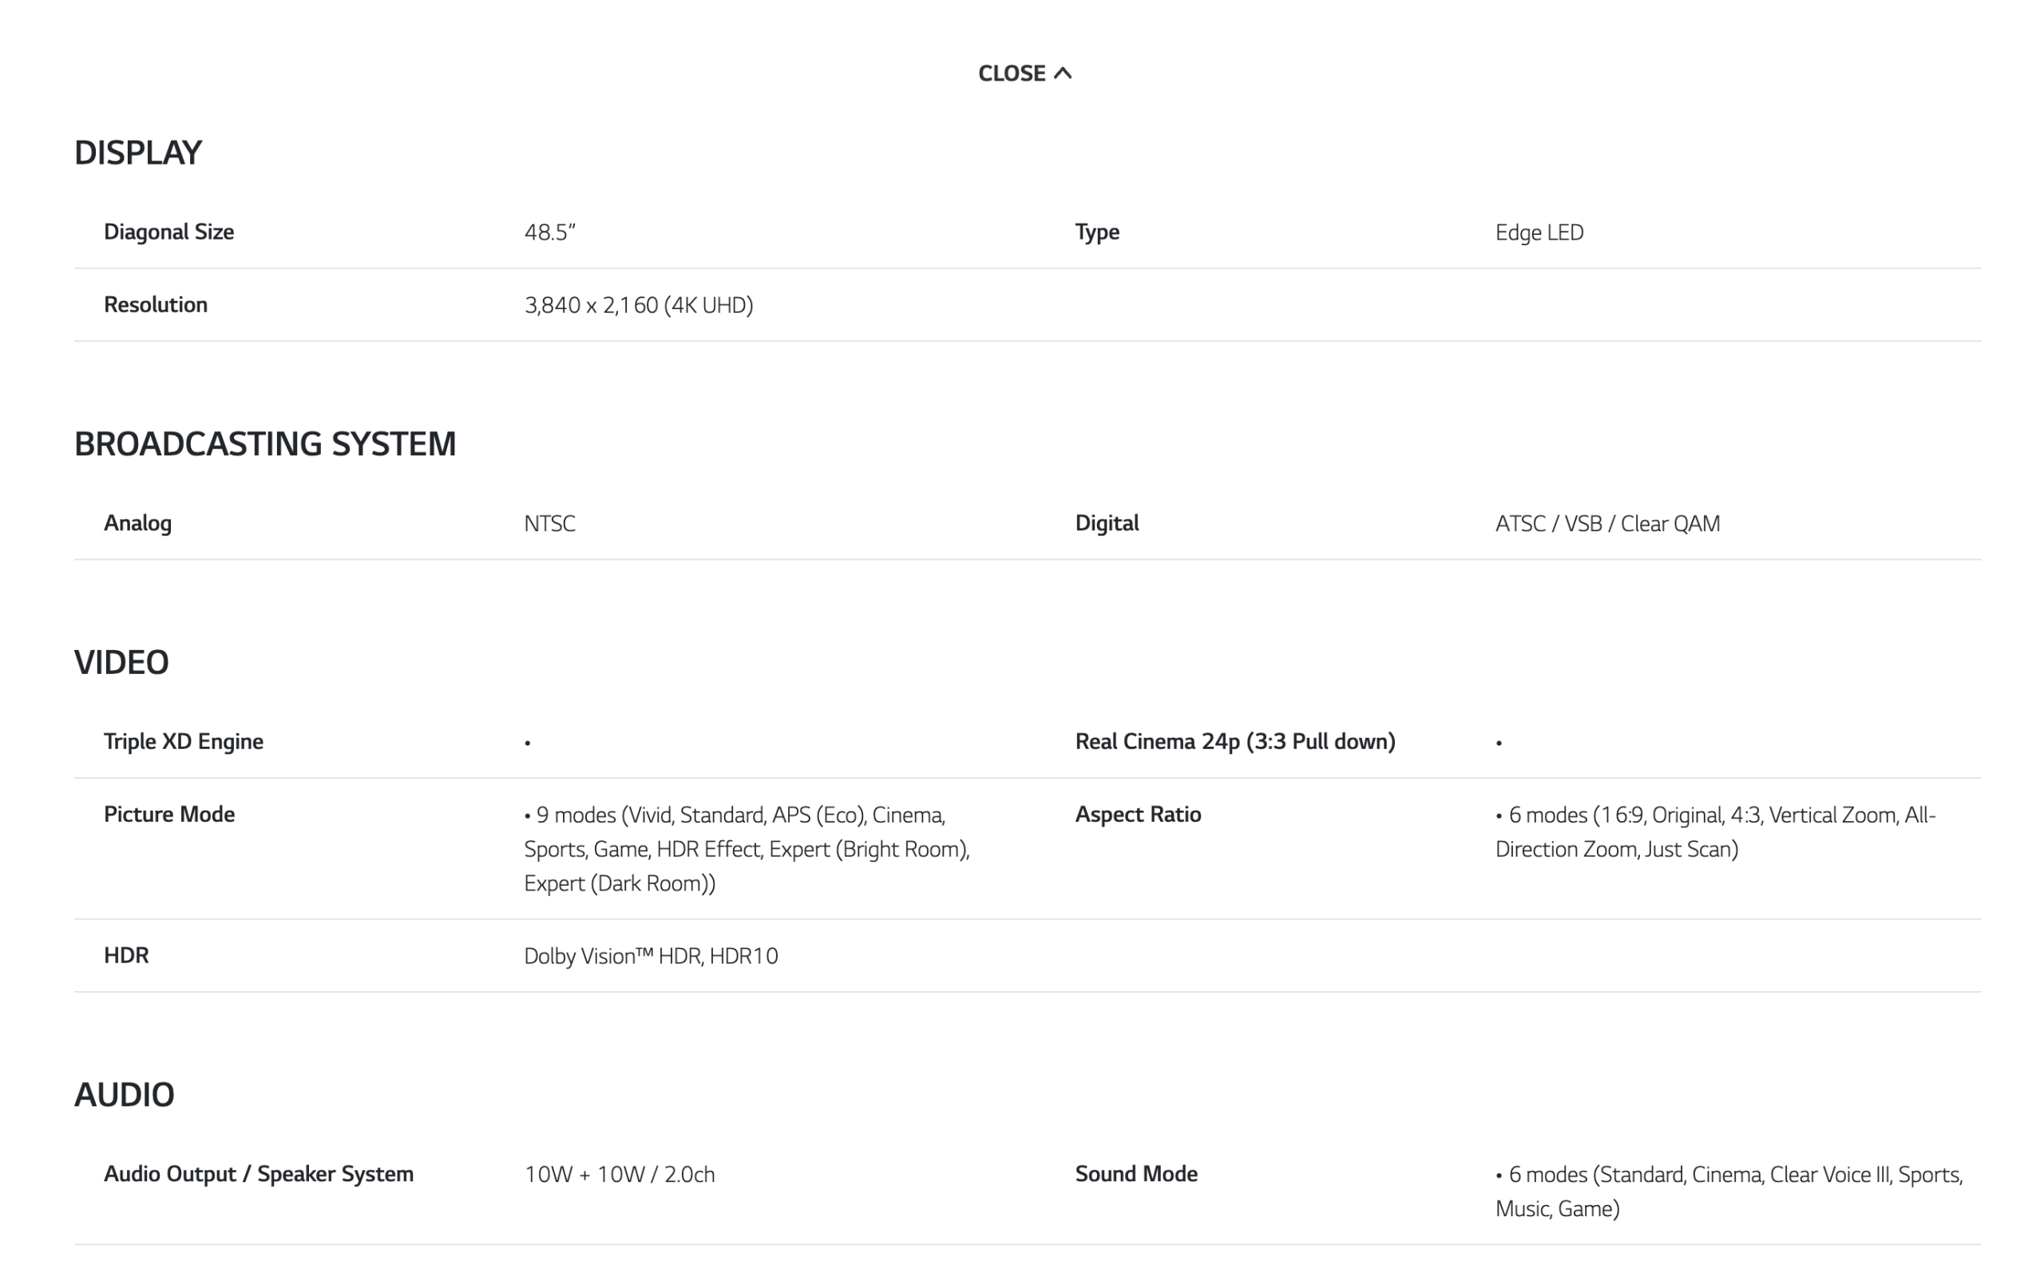Click the 3,840 x 2,160 resolution value
This screenshot has height=1269, width=2044.
coord(639,306)
